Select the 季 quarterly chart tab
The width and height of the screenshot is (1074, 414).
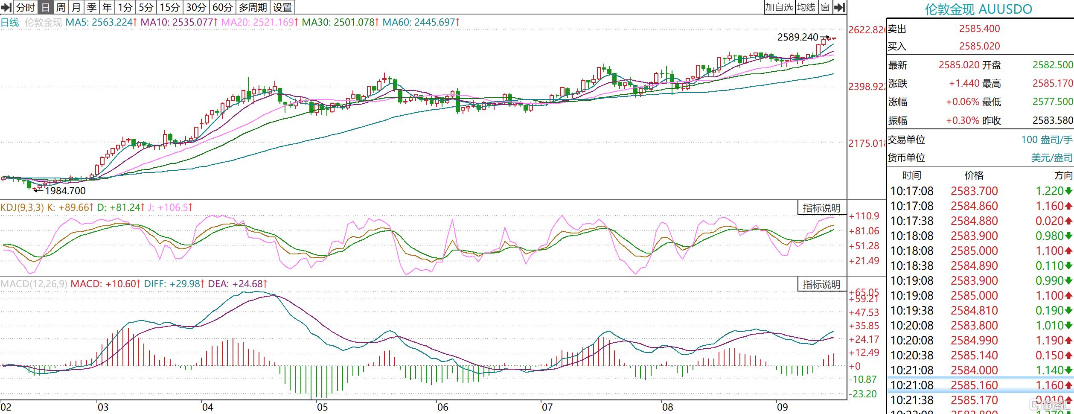92,7
